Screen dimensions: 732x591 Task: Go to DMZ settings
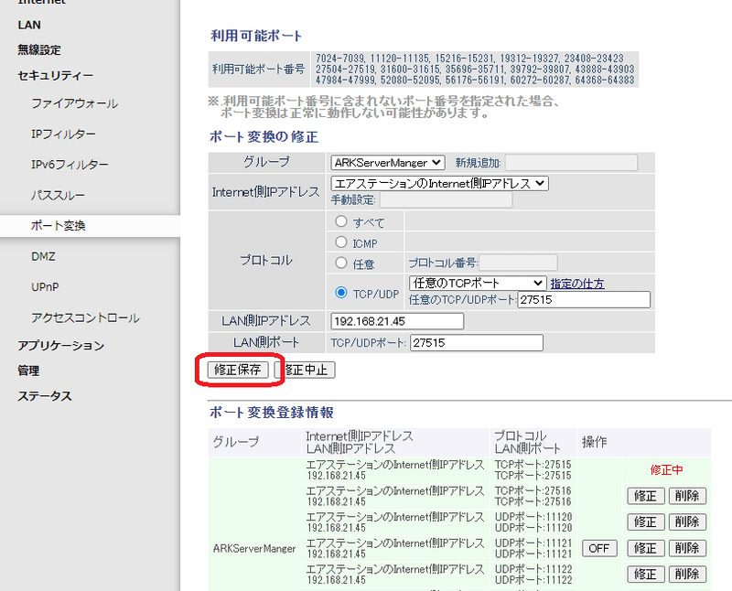pyautogui.click(x=43, y=256)
